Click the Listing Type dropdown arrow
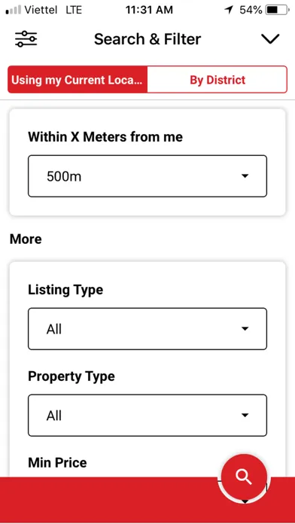Image resolution: width=295 pixels, height=524 pixels. [245, 329]
